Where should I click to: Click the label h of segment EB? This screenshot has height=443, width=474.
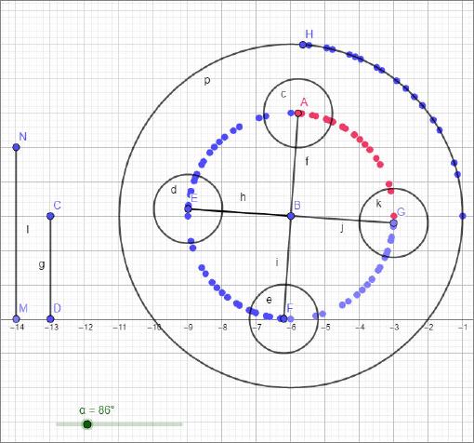[244, 197]
